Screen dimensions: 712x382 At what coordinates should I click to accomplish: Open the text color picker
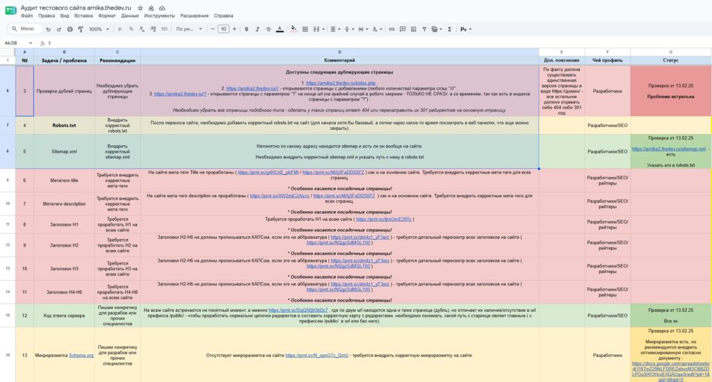(x=280, y=29)
